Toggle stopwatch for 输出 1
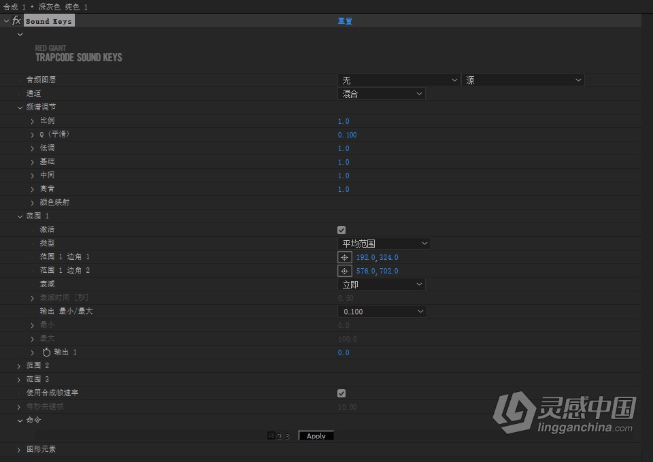Screen dimensions: 653x462 click(46, 352)
